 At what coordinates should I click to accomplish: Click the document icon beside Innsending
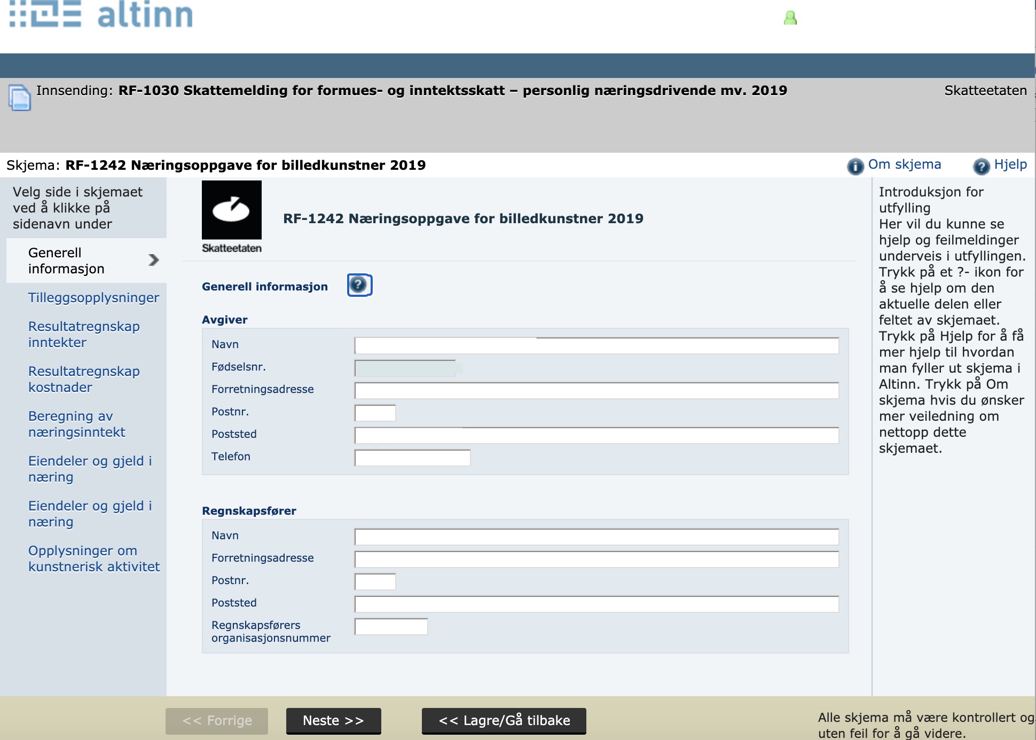20,98
